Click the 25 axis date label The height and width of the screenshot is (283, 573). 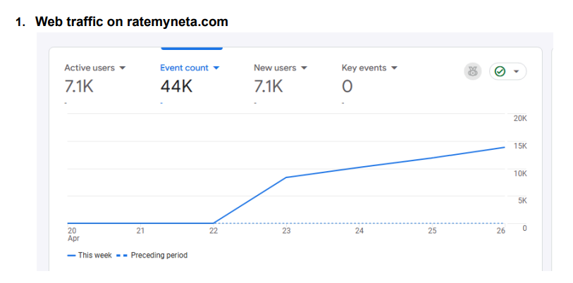432,230
